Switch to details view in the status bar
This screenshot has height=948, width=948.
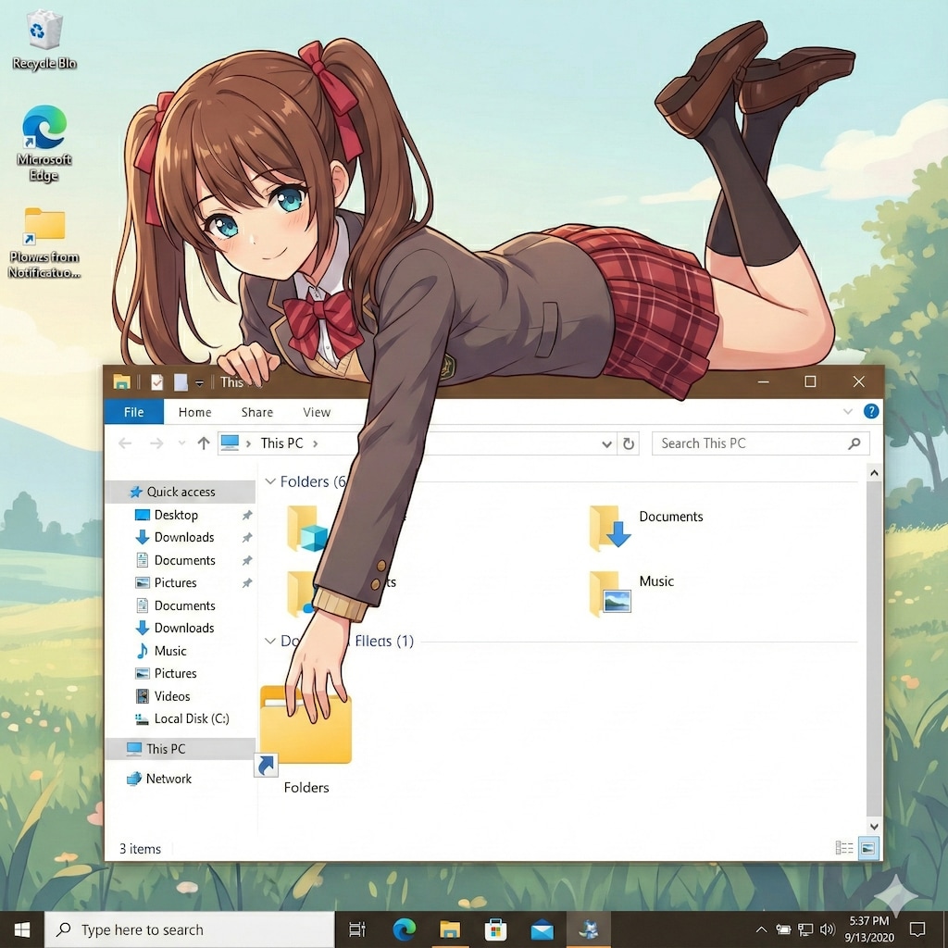click(x=843, y=847)
